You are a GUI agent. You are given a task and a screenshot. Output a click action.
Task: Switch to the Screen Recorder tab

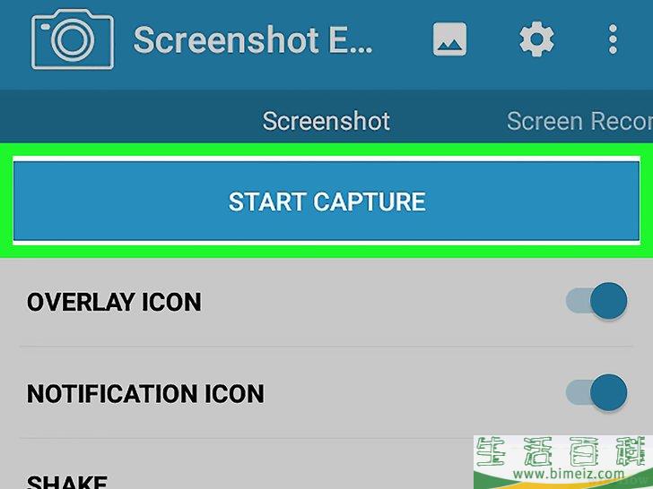tap(579, 121)
